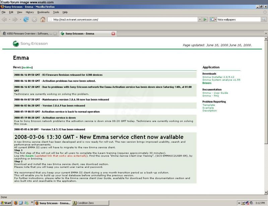This screenshot has height=206, width=268.
Task: Open the Drivers link
Action: (207, 83)
